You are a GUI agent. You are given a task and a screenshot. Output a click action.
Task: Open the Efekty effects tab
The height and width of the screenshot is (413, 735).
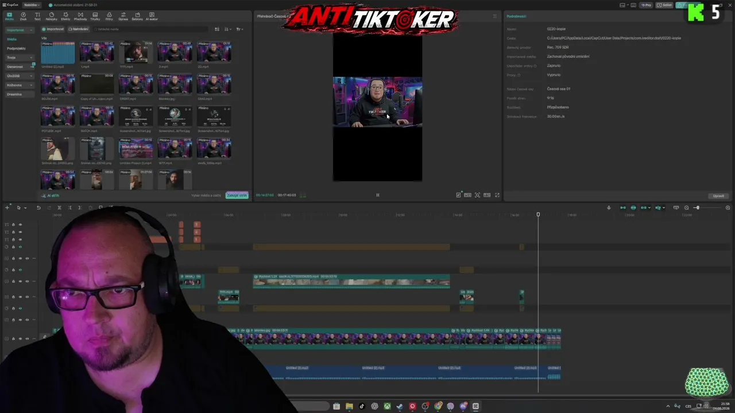coord(65,16)
